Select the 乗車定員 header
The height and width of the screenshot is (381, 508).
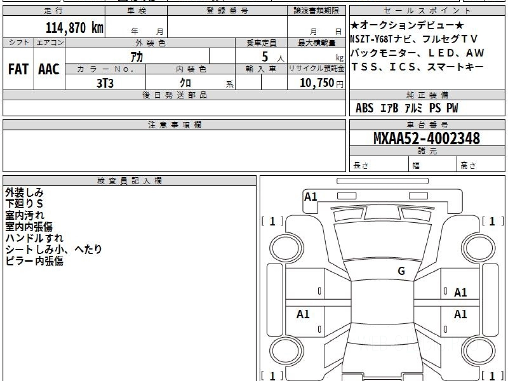[261, 43]
